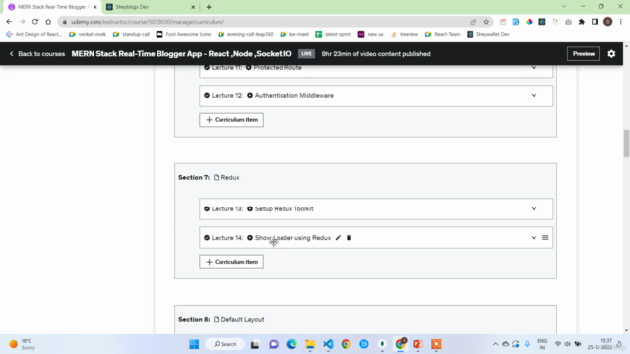This screenshot has height=354, width=630.
Task: Click Lecture 12 Authentication Middleware title
Action: pyautogui.click(x=294, y=96)
